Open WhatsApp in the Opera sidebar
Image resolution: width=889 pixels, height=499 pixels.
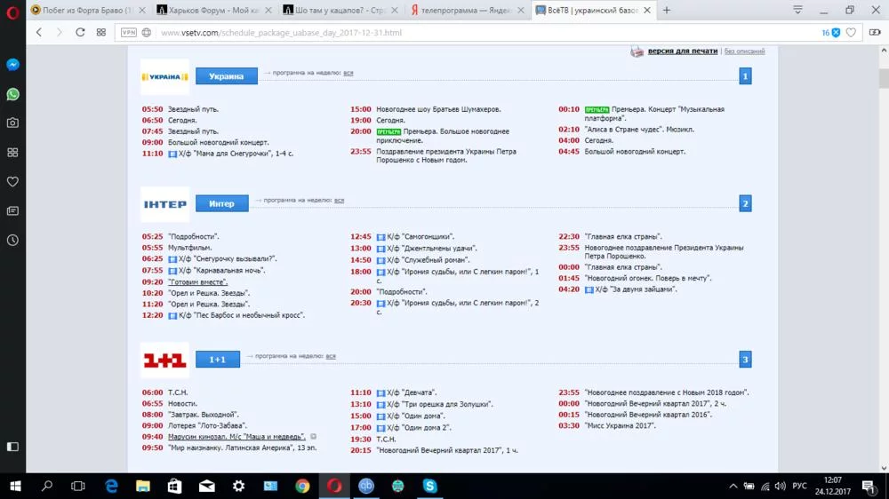tap(12, 94)
